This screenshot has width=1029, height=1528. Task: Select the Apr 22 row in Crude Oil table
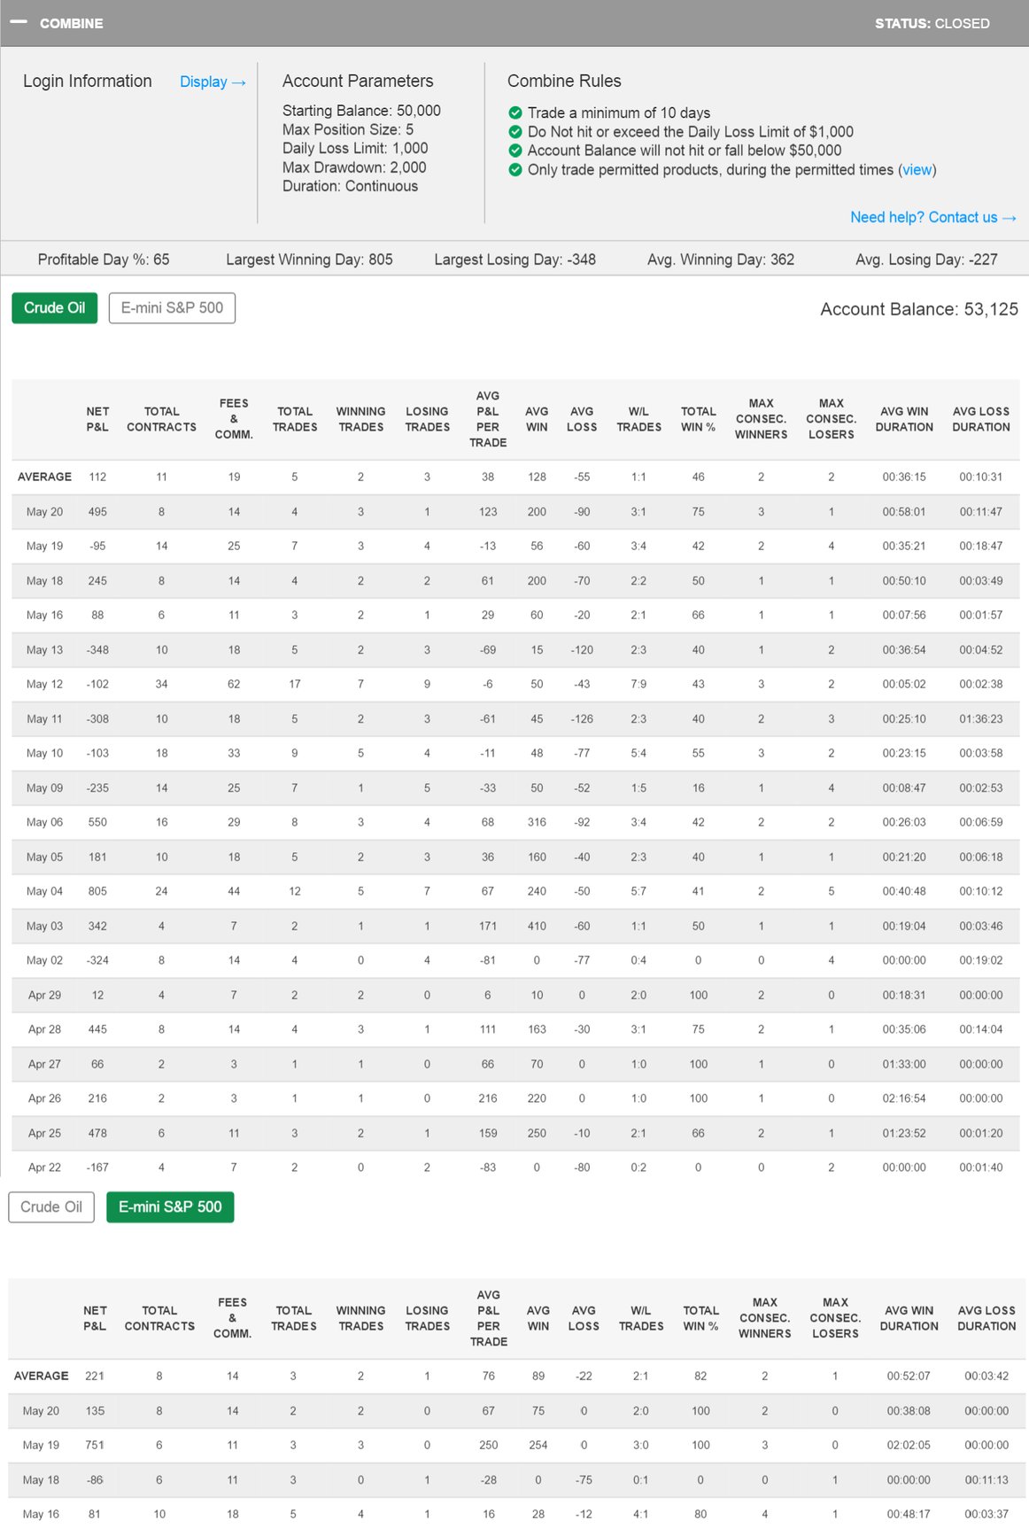(44, 1167)
